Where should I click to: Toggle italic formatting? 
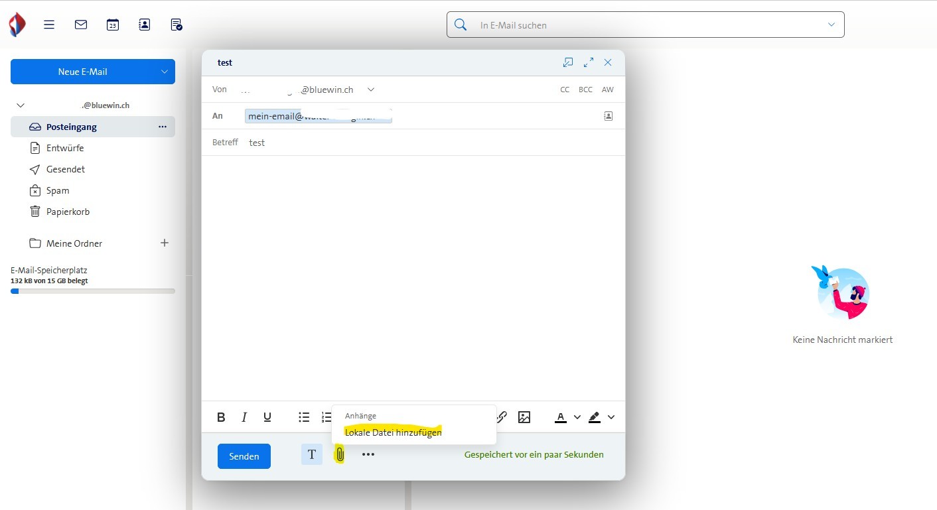coord(244,417)
